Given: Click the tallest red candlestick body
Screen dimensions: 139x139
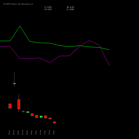Looking at the screenshot, I should 19,104.
